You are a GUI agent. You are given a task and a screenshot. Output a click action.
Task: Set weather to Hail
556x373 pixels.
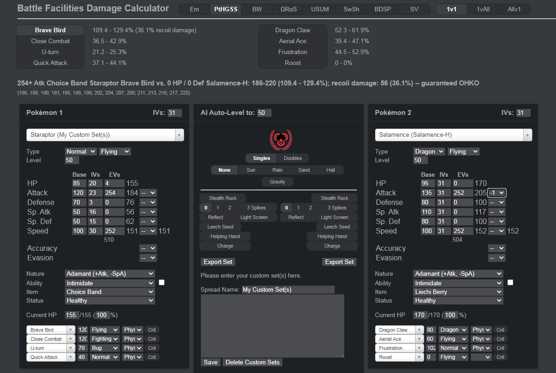tap(331, 170)
